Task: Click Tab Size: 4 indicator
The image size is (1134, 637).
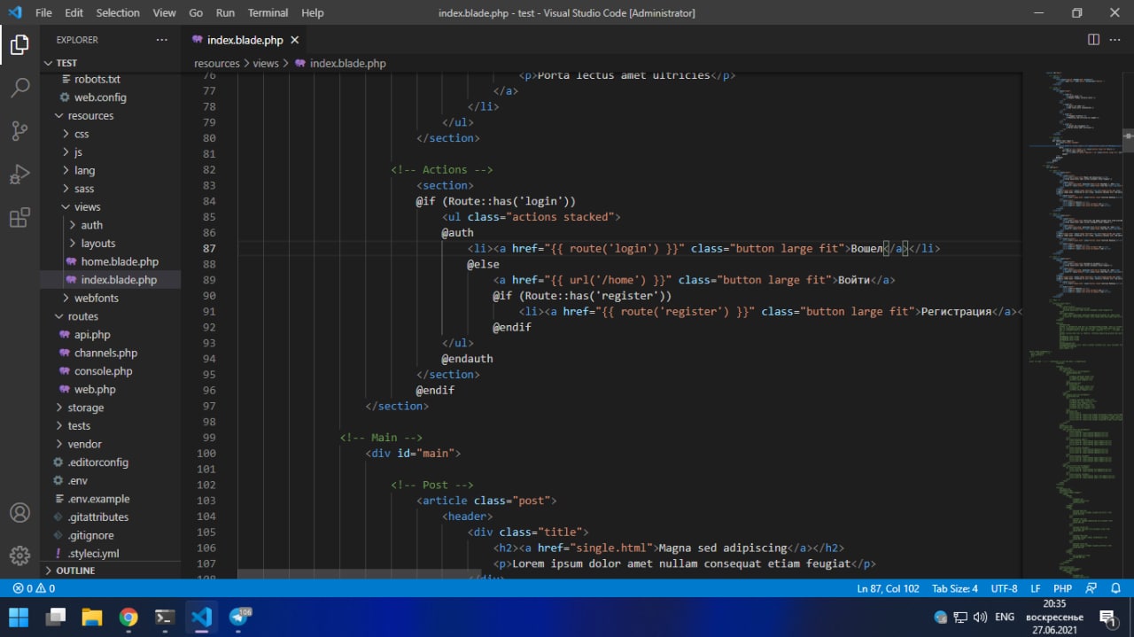Action: coord(954,588)
